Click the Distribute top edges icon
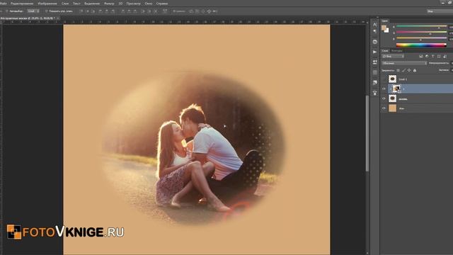Screen dimensions: 453x255 tap(122, 11)
